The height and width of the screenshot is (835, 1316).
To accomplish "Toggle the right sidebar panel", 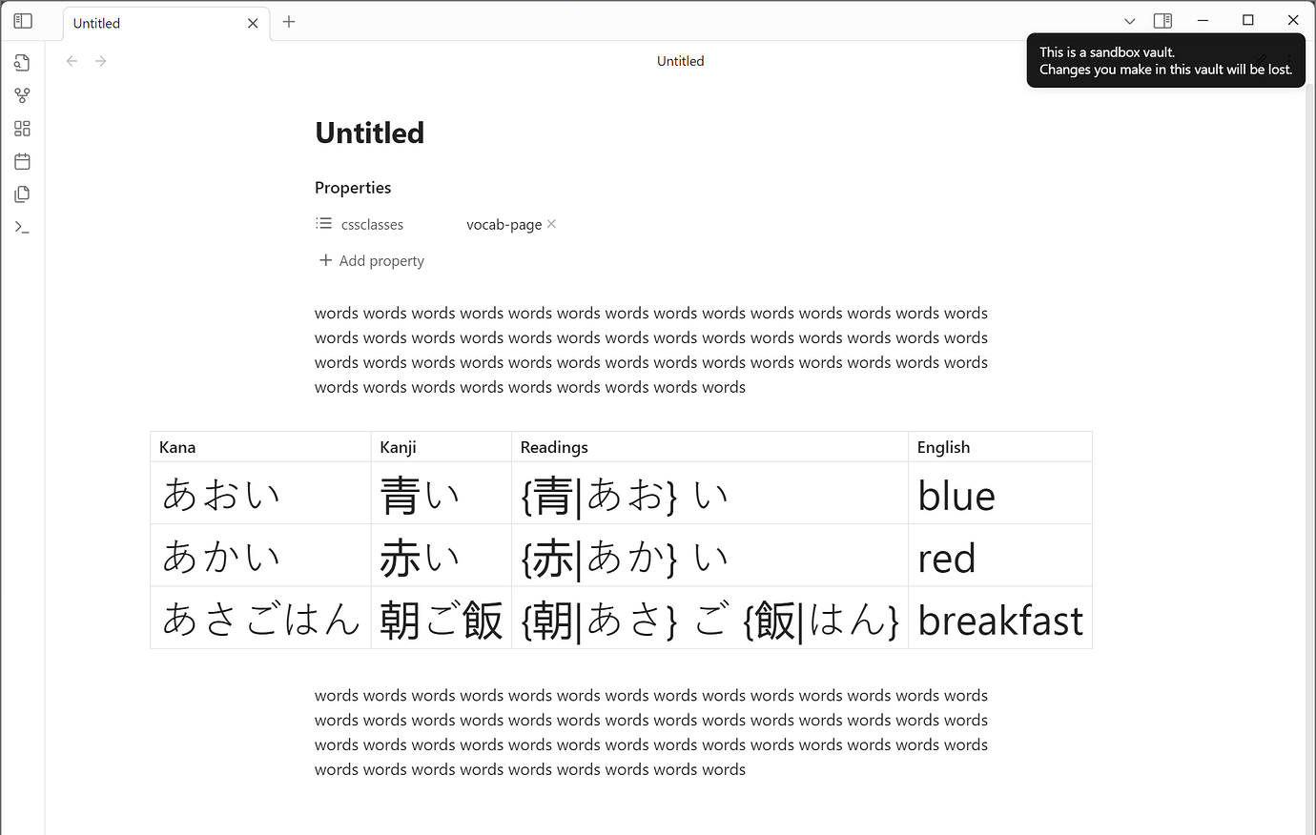I will coord(1162,21).
